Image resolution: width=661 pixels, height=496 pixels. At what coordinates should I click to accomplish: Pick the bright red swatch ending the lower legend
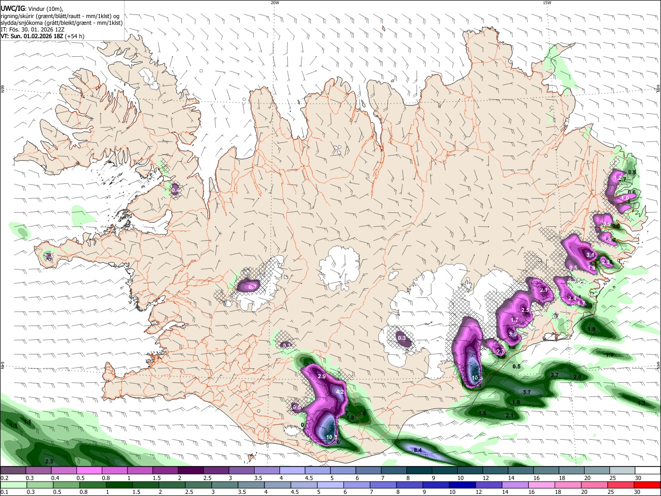(647, 485)
